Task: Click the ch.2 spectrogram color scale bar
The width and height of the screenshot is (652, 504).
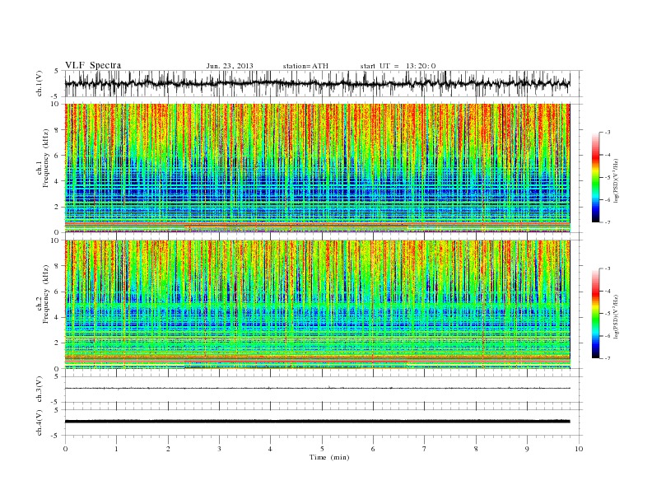Action: pos(595,314)
